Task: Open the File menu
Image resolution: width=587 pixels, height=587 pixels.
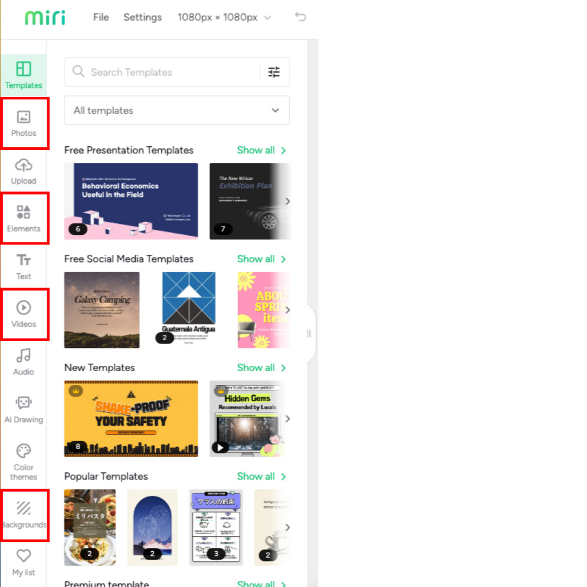Action: click(x=101, y=17)
